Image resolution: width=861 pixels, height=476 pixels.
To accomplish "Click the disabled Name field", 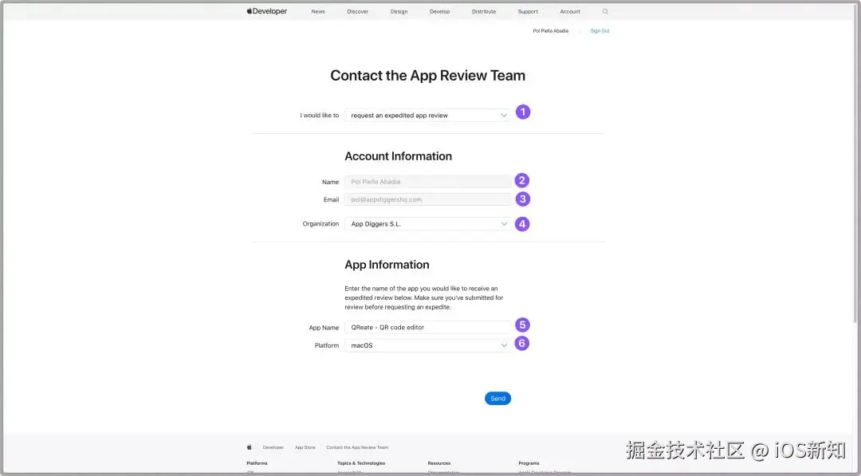I will [428, 182].
